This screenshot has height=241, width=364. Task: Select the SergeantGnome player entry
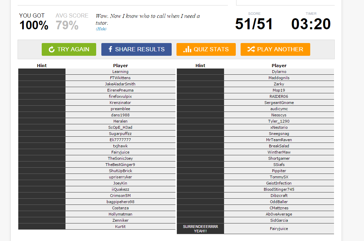click(279, 103)
